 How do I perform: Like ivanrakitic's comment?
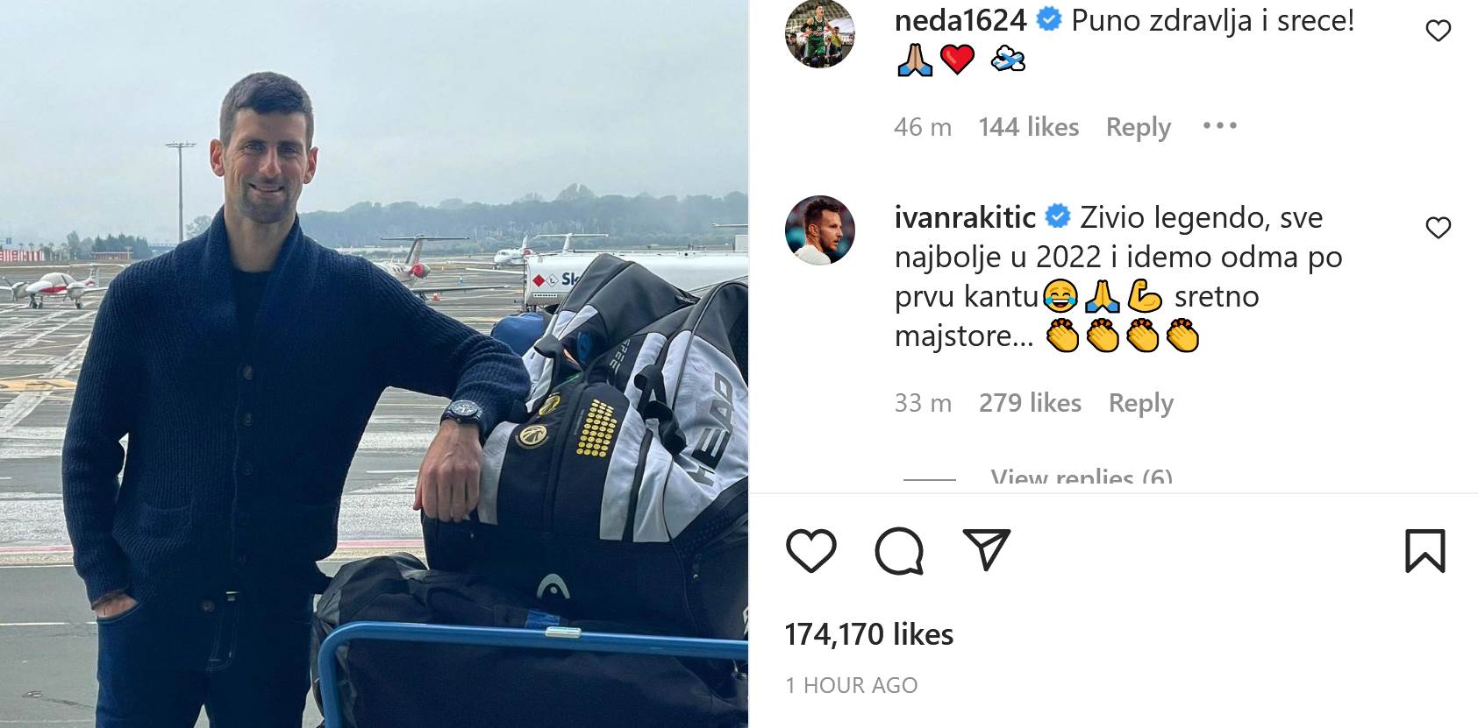coord(1438,228)
